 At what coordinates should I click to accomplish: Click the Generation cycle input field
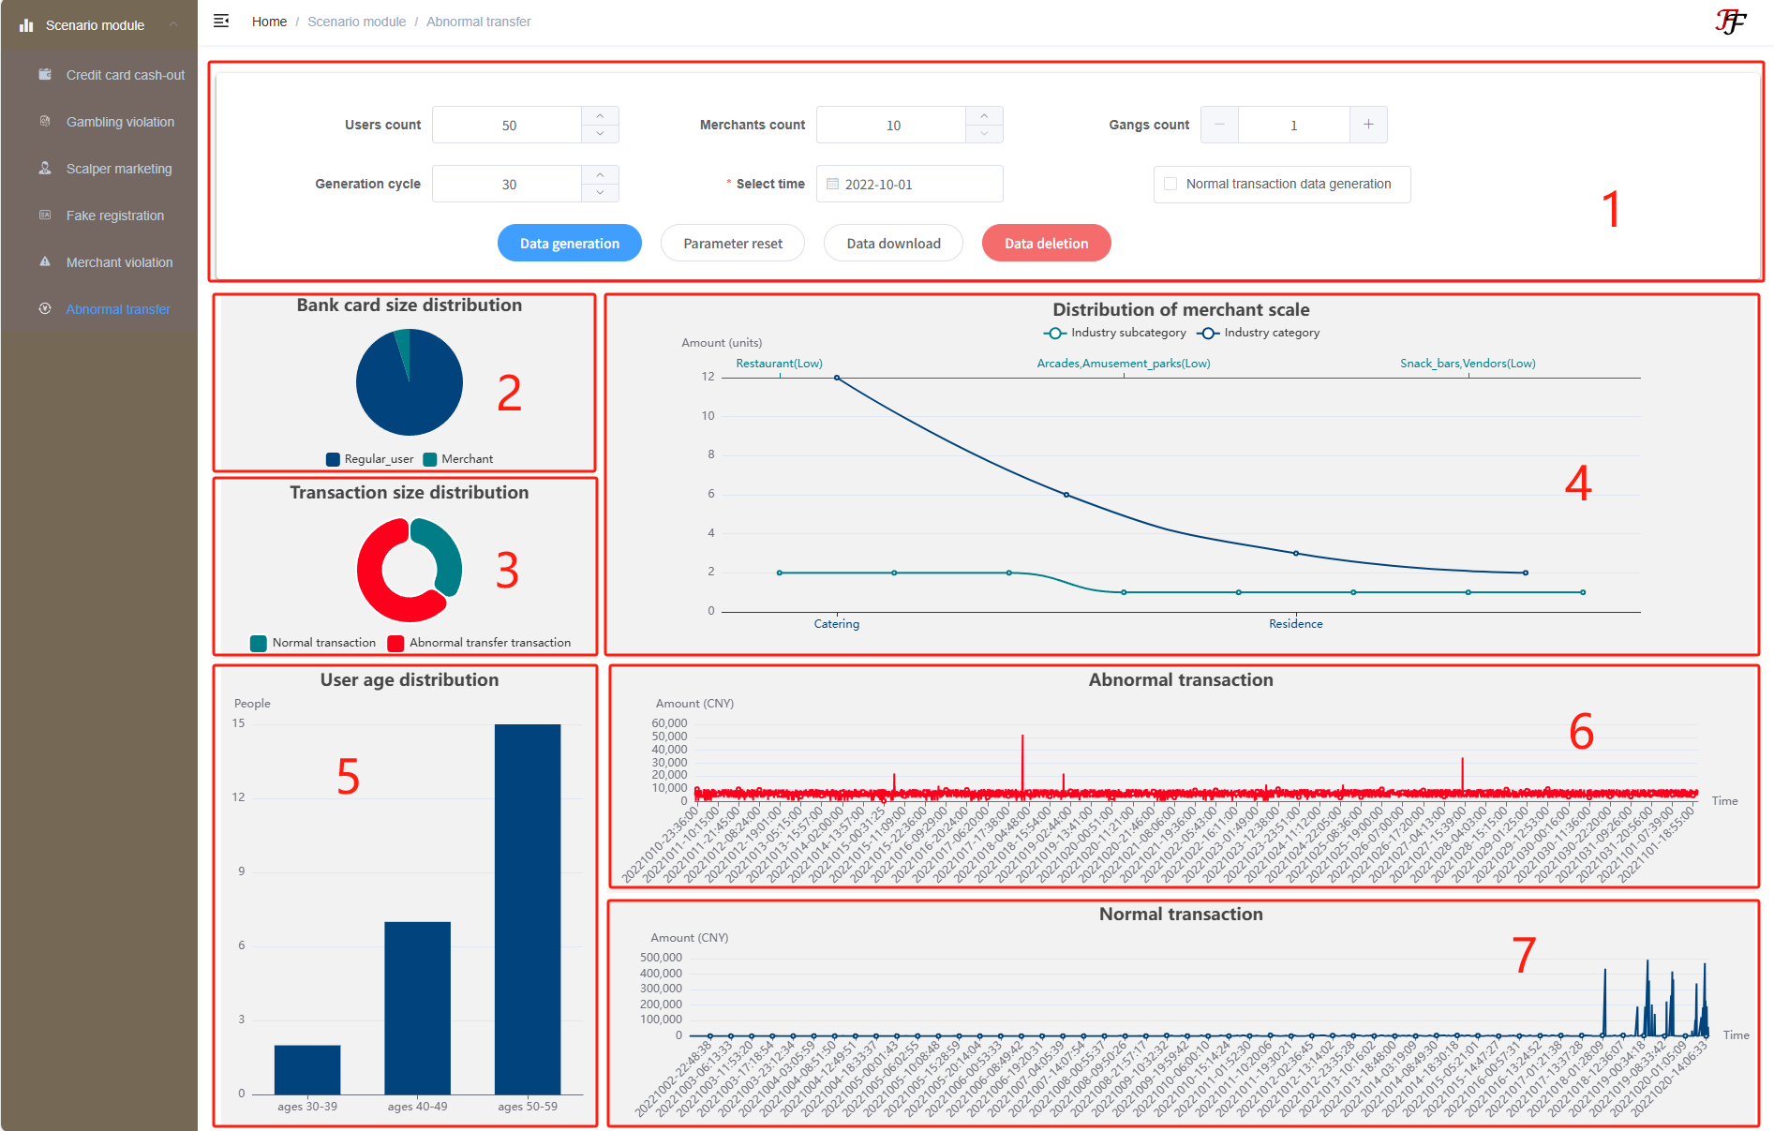508,184
